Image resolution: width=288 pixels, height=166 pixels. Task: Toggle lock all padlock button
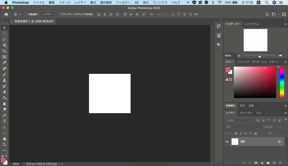(256, 133)
